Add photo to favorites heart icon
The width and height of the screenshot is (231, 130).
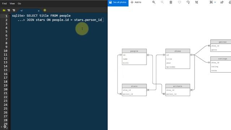tap(179, 2)
